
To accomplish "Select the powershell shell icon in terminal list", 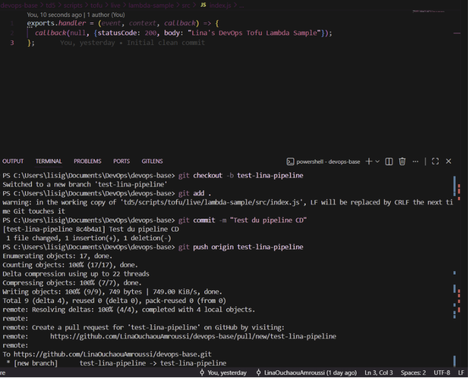I will tap(291, 161).
